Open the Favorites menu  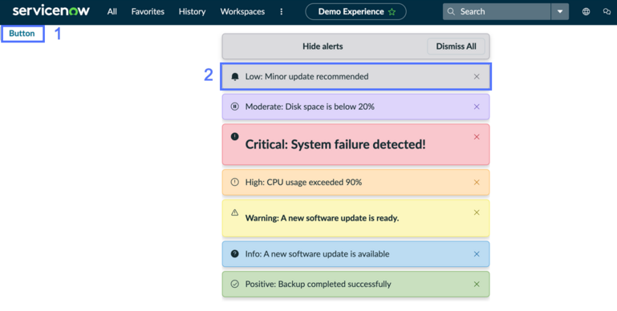click(148, 11)
